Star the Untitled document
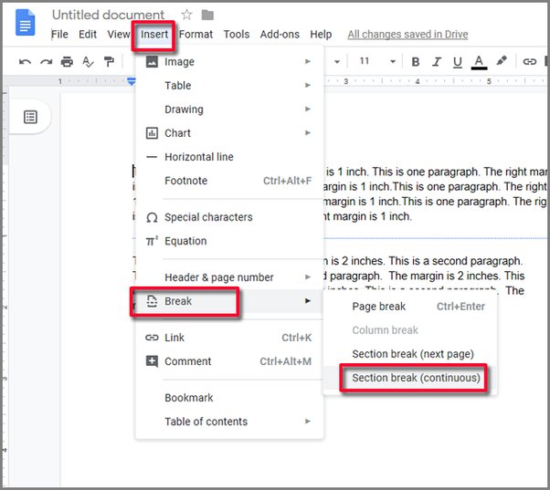 [186, 15]
